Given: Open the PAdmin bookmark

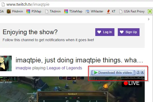Looking at the screenshot, I should coord(15,11).
